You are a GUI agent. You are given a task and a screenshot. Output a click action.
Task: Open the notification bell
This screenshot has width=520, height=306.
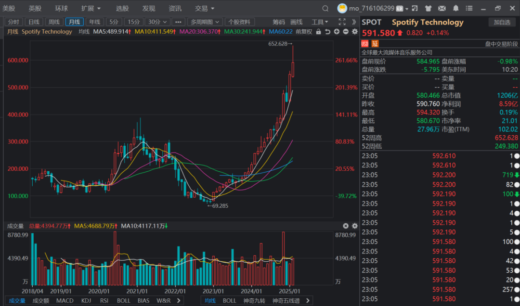coord(455,9)
